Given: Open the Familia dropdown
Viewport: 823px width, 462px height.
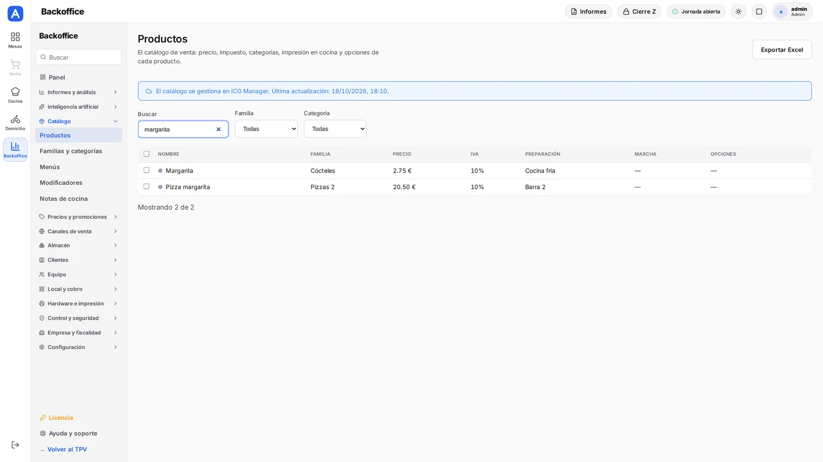Looking at the screenshot, I should [266, 129].
